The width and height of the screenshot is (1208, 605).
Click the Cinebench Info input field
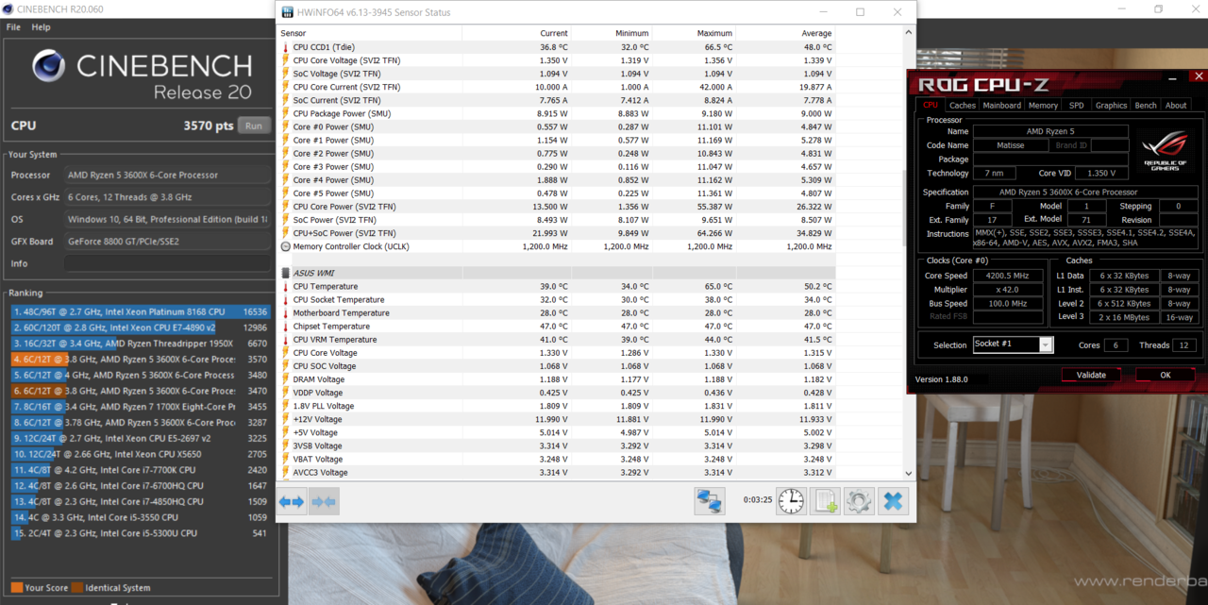pos(167,263)
